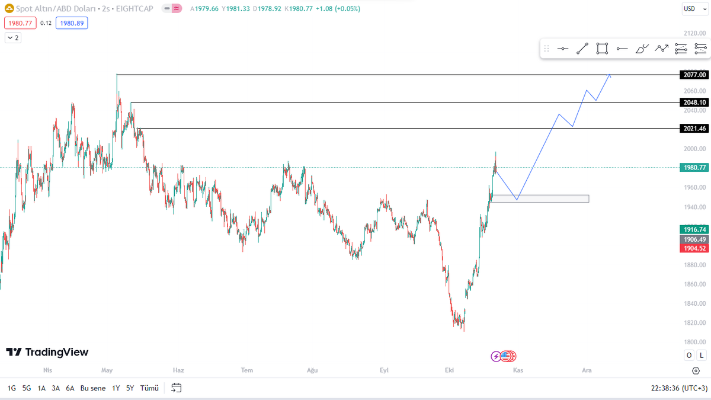Toggle ordinary price scale with O button

(688, 355)
